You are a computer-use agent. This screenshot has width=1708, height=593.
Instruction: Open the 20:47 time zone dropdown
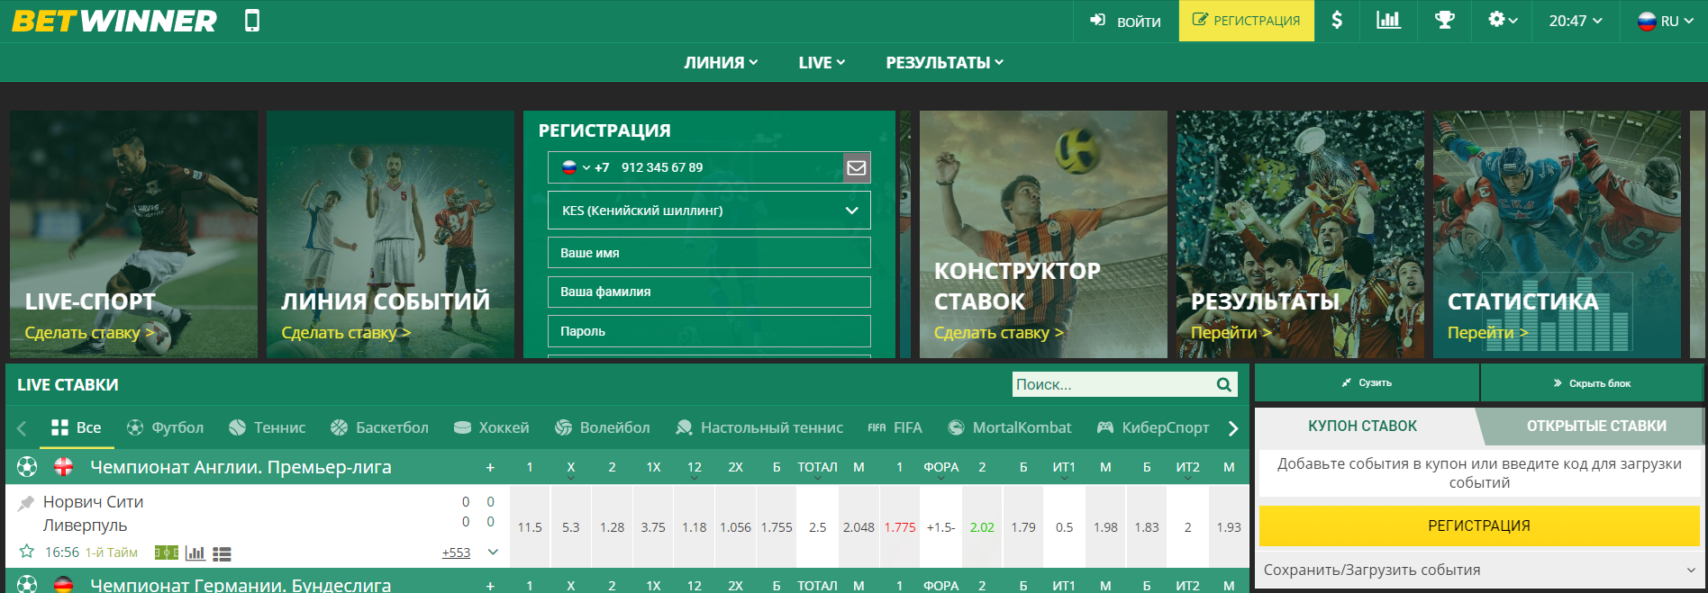[1576, 21]
